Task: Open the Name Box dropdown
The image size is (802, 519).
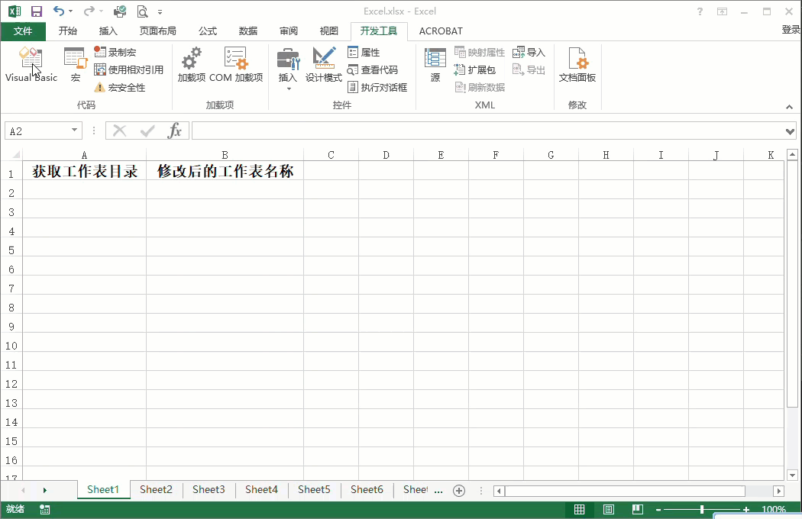Action: coord(75,131)
